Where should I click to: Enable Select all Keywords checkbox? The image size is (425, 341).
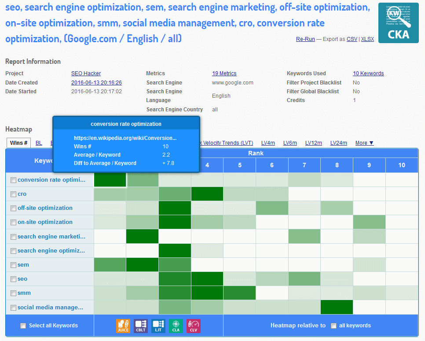point(23,326)
